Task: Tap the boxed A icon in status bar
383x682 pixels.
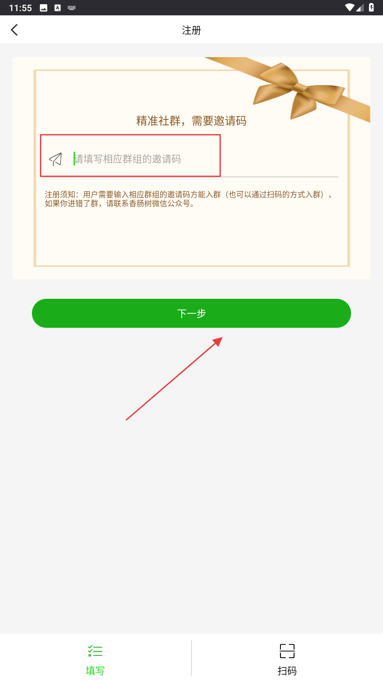Action: tap(57, 8)
